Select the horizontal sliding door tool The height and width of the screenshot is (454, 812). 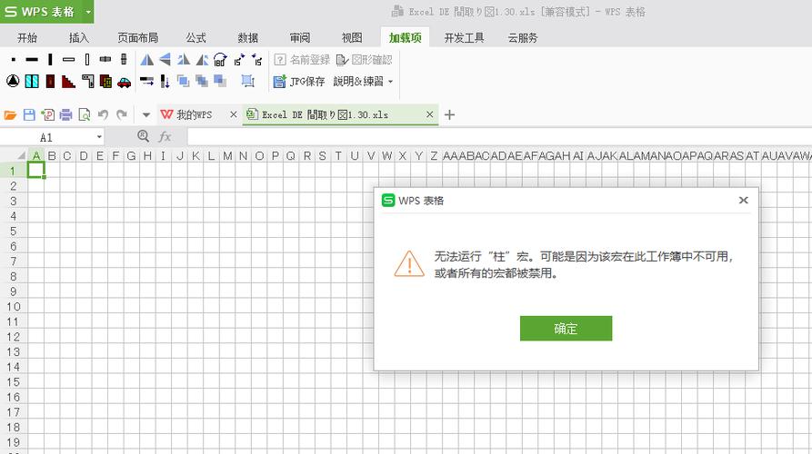coord(105,60)
